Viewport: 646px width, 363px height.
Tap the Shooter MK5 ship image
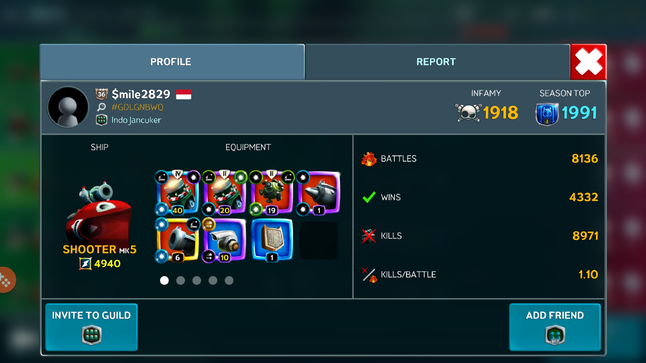(99, 212)
